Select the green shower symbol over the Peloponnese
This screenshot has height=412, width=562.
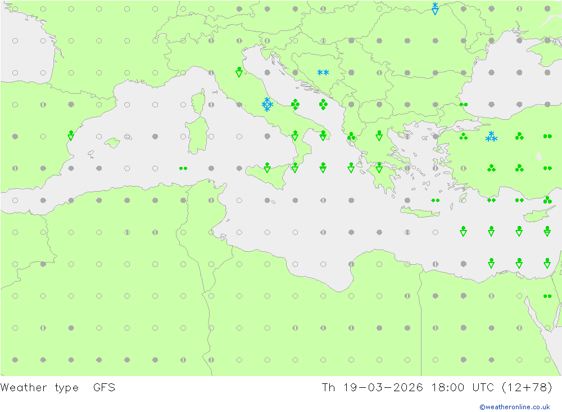pyautogui.click(x=379, y=168)
